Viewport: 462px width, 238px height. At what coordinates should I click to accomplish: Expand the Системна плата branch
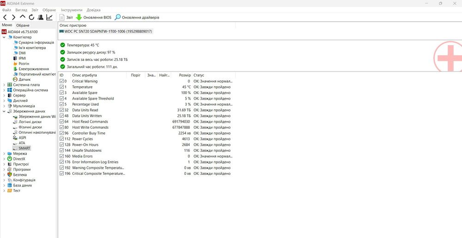4,85
